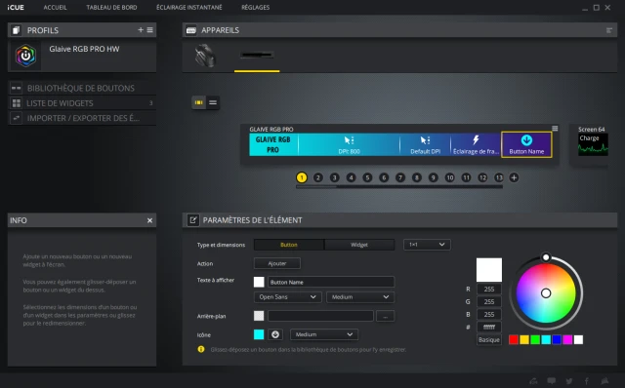Pick the red preset color swatch
This screenshot has height=388, width=625.
[514, 339]
